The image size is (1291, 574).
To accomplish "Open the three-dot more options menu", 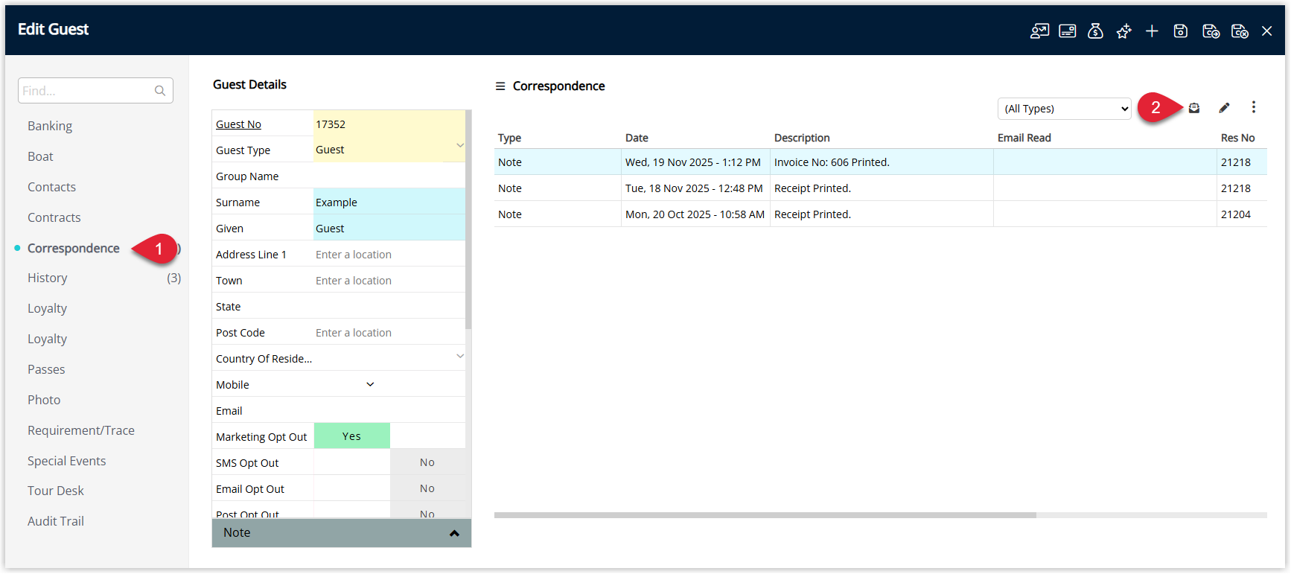I will coord(1254,107).
